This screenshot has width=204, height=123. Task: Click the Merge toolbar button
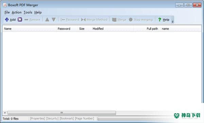(119, 20)
